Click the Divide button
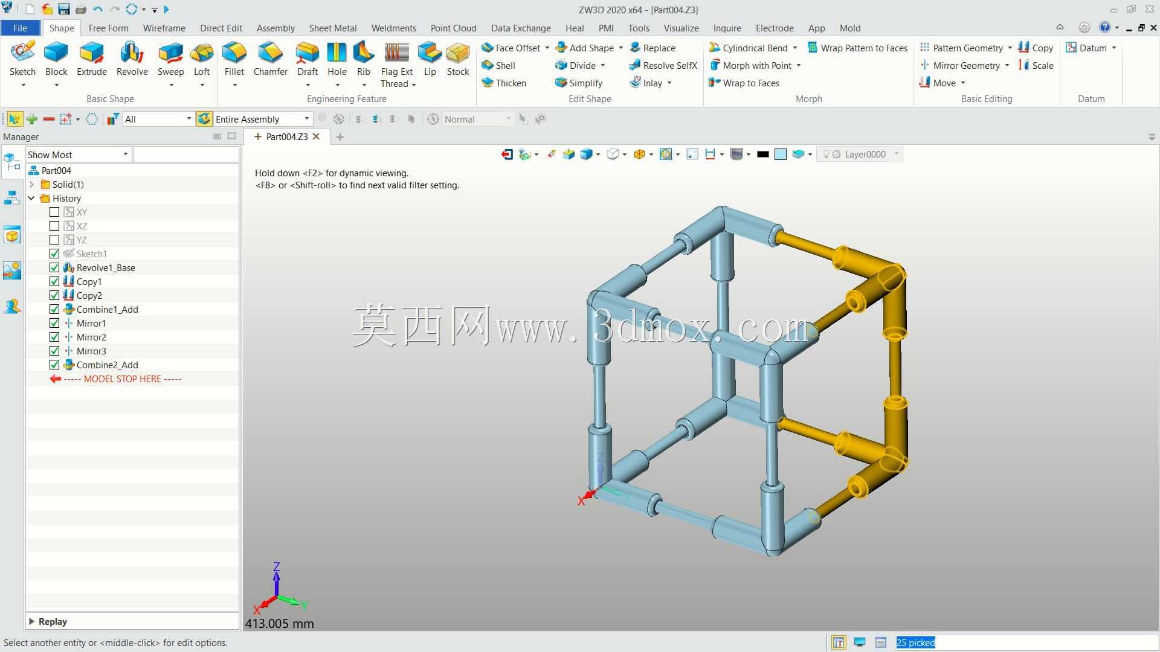The image size is (1160, 652). pyautogui.click(x=576, y=65)
